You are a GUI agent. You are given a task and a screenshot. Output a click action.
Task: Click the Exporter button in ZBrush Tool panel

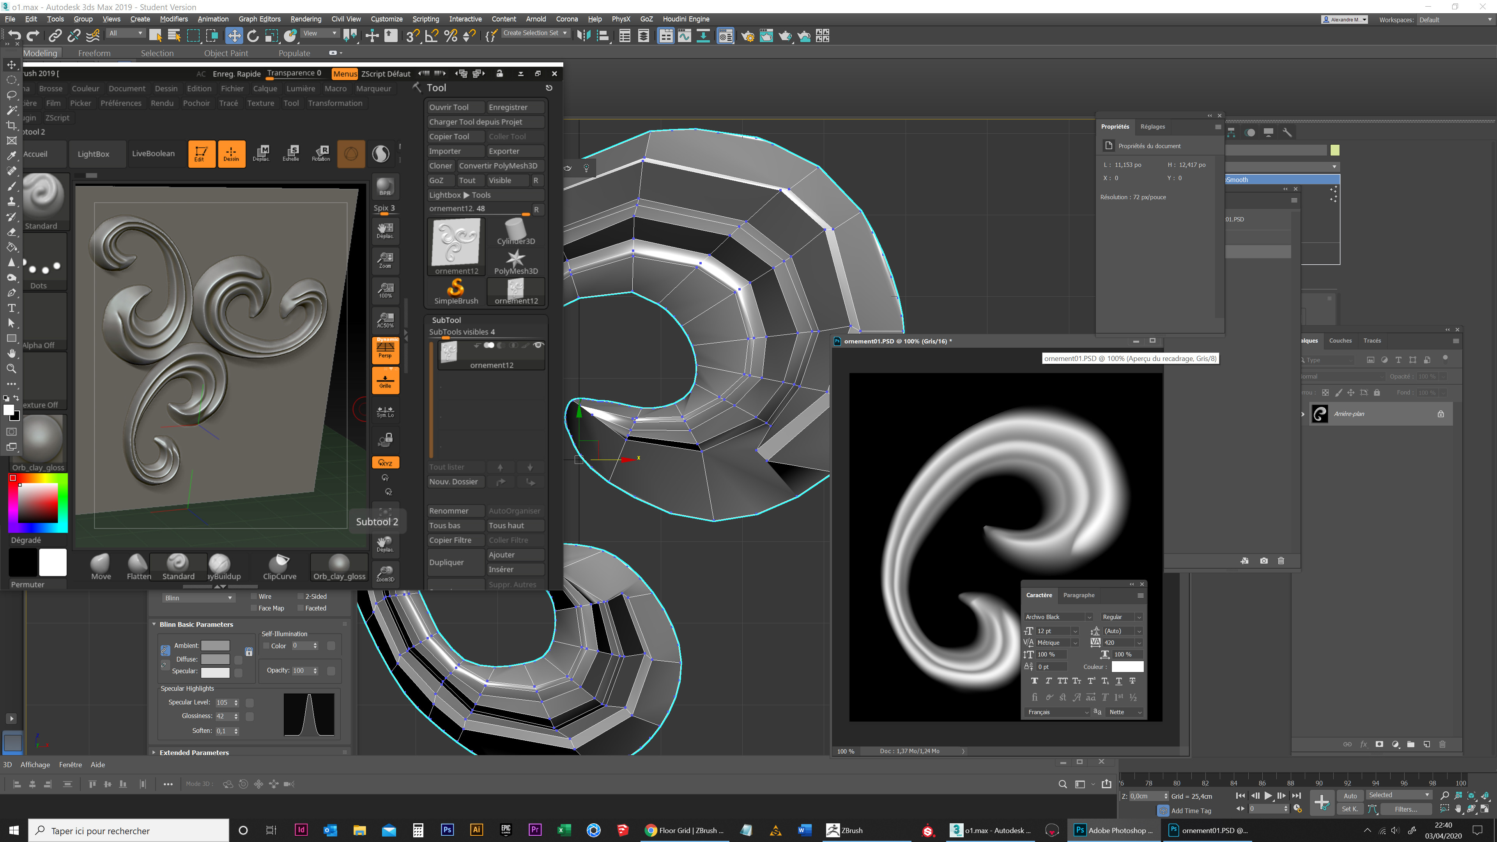(515, 151)
